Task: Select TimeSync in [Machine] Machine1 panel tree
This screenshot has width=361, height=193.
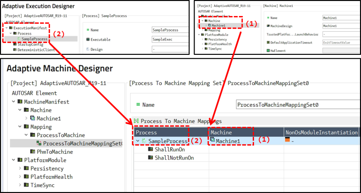Action: 215,49
